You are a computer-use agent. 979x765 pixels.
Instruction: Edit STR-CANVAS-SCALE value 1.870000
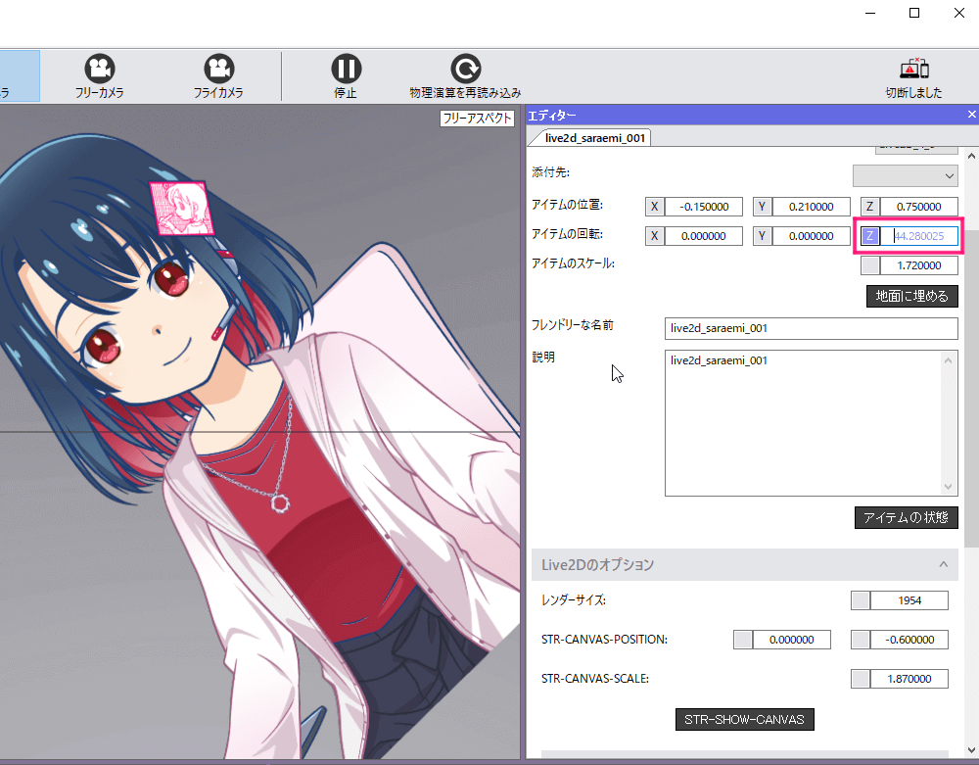pos(909,679)
